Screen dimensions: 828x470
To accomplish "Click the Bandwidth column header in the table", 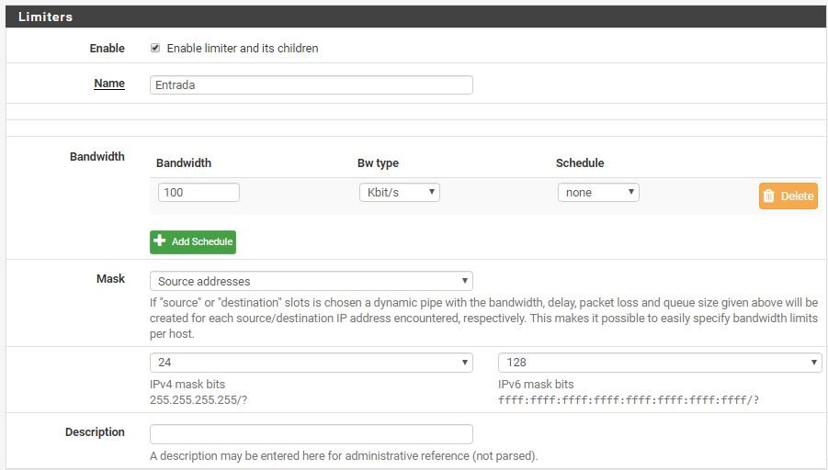I will (184, 163).
